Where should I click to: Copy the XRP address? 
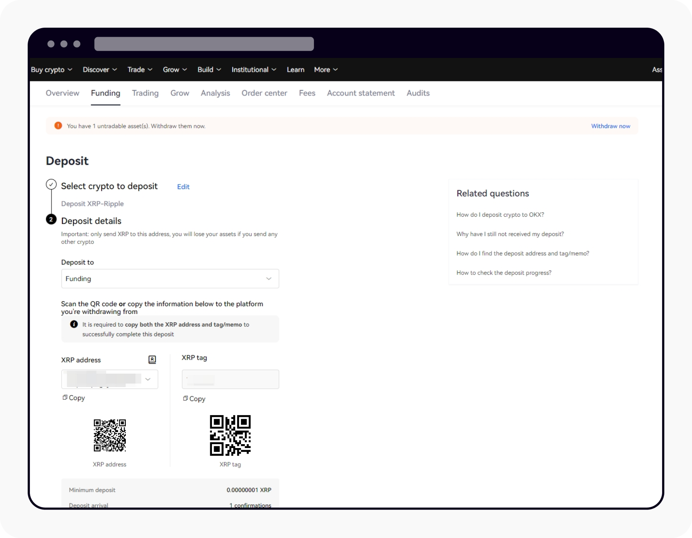[74, 397]
